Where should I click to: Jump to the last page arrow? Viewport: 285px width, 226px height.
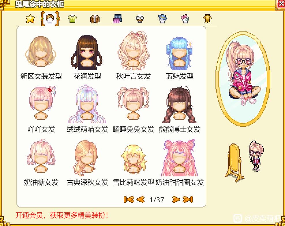188,199
